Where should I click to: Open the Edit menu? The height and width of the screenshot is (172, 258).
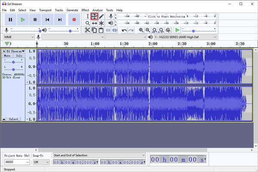[12, 10]
